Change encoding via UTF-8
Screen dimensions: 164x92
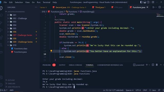pos(138,90)
